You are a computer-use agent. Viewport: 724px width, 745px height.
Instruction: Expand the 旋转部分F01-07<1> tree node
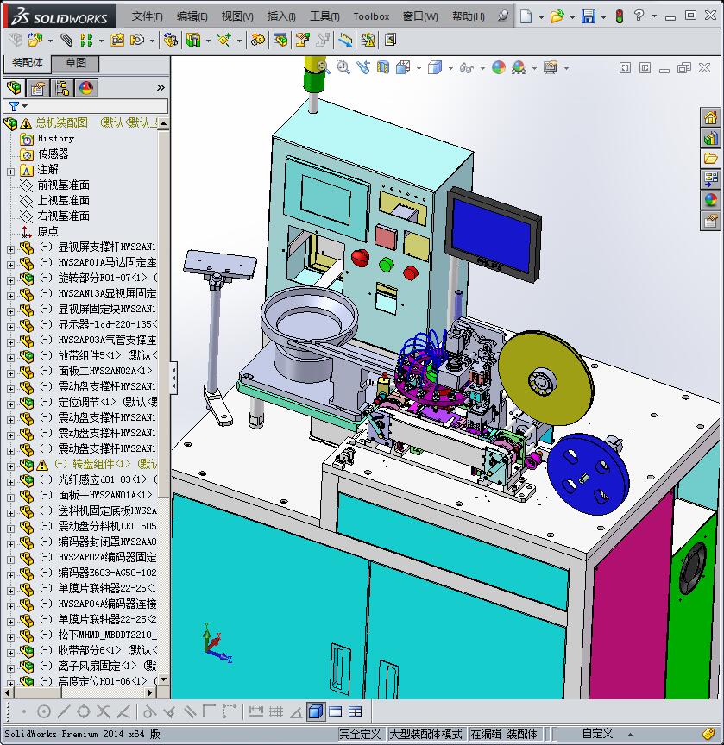(10, 280)
